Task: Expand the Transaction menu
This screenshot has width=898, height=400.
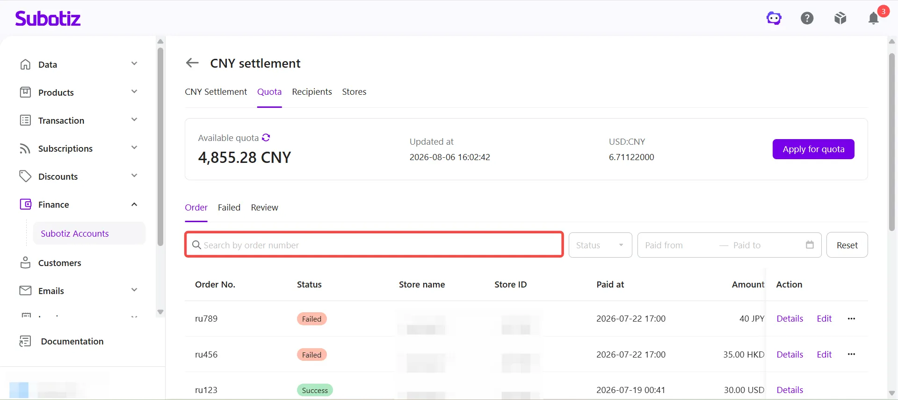Action: coord(134,119)
